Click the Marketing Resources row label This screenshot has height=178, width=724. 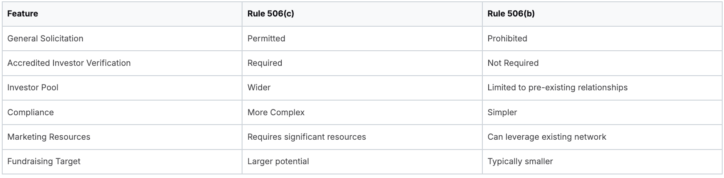point(49,137)
